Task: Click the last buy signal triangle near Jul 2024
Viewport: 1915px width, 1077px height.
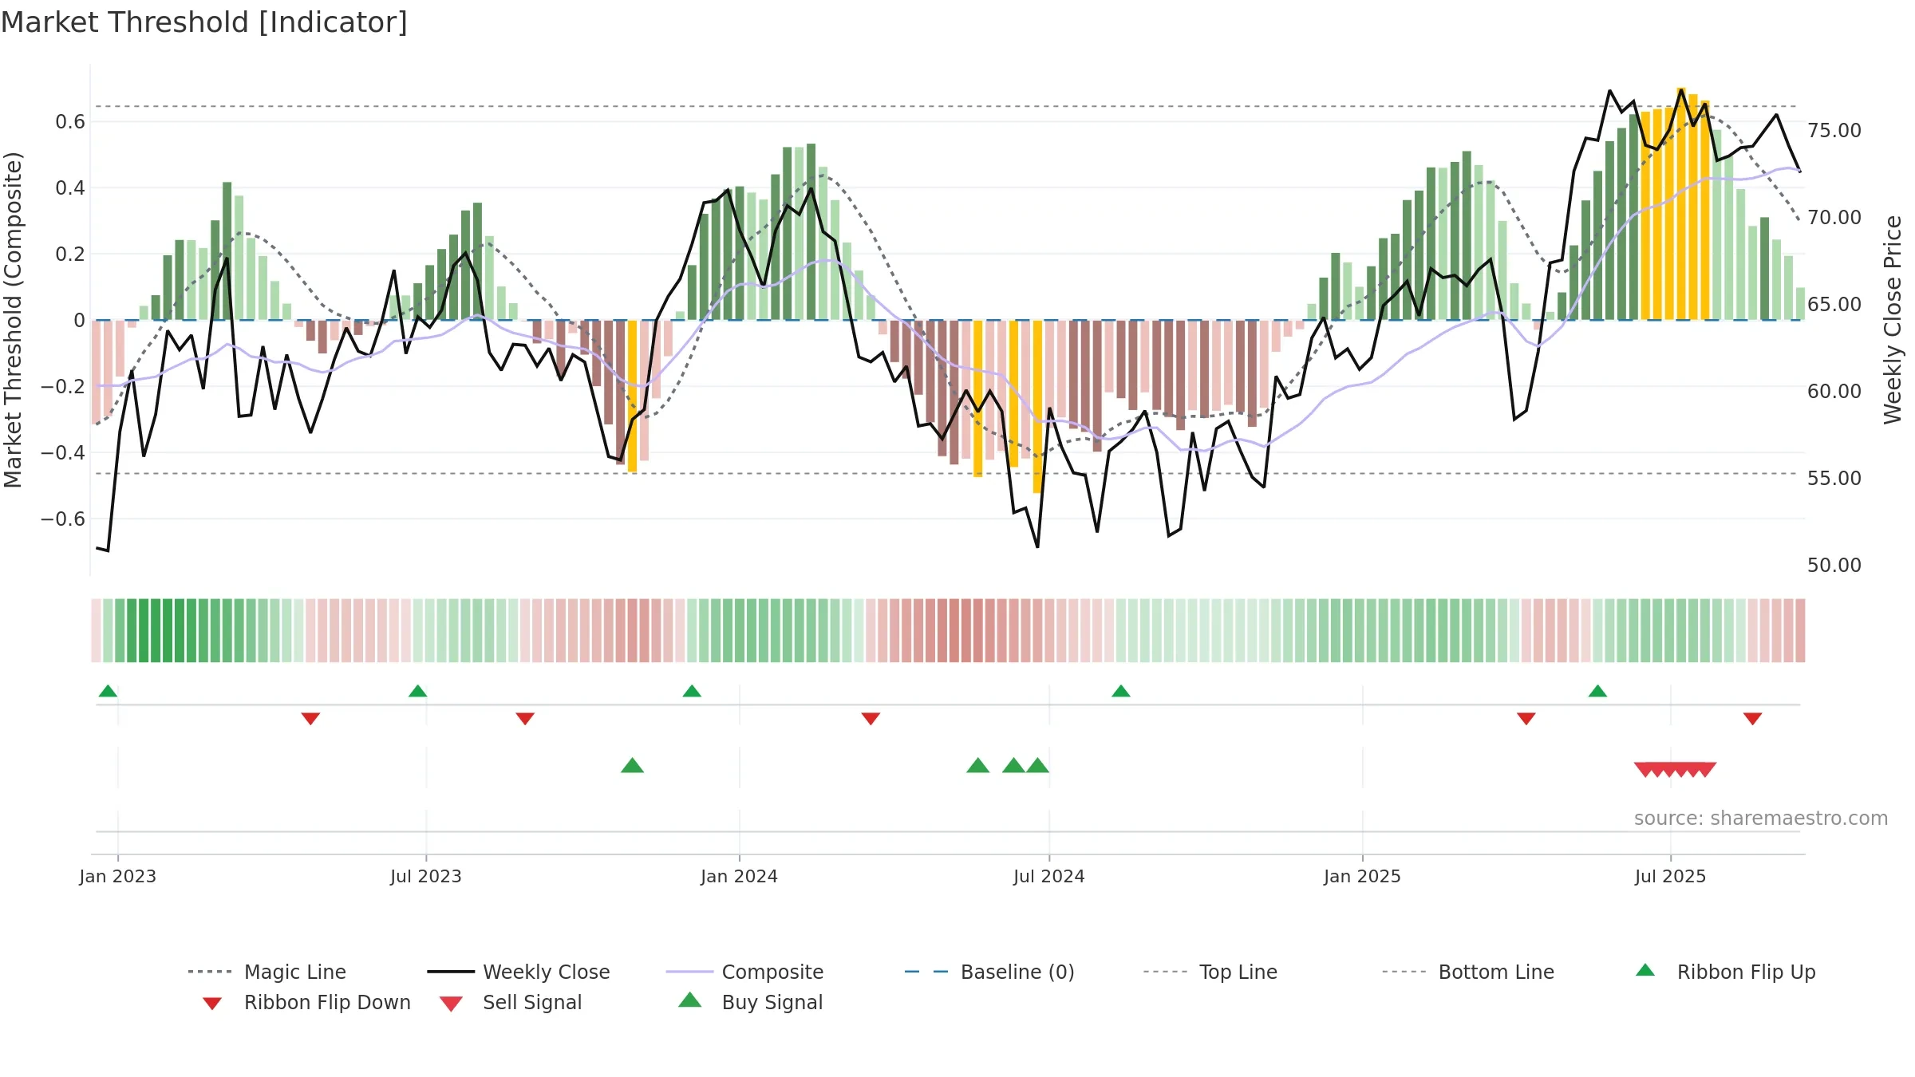Action: pyautogui.click(x=1037, y=766)
